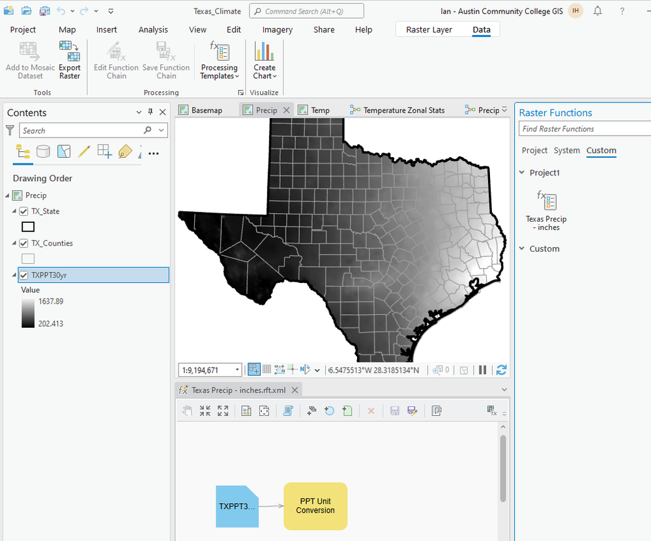Screen dimensions: 651x541
Task: Collapse the Project1 category
Action: (522, 173)
